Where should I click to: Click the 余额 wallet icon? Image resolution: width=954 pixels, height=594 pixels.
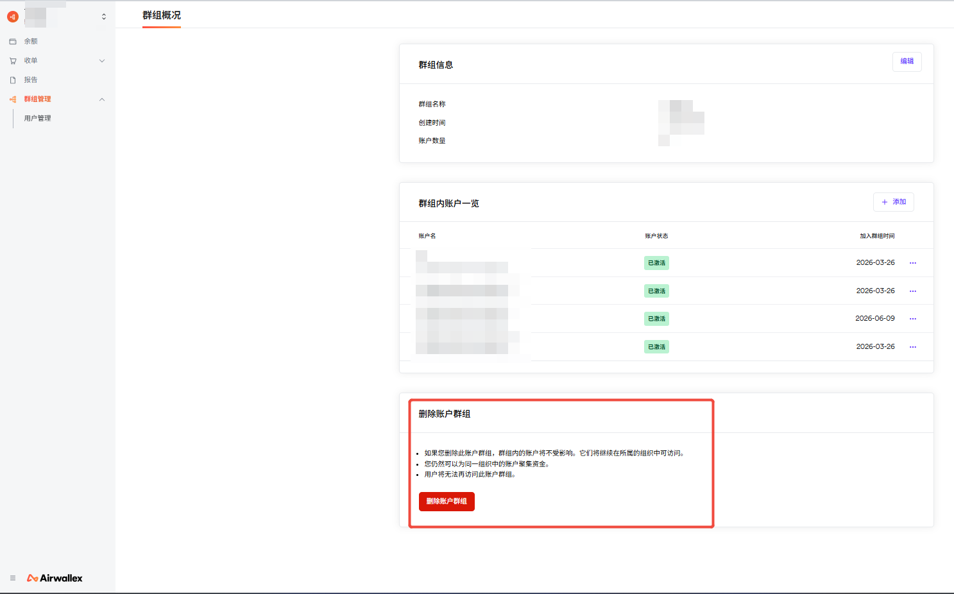point(13,42)
